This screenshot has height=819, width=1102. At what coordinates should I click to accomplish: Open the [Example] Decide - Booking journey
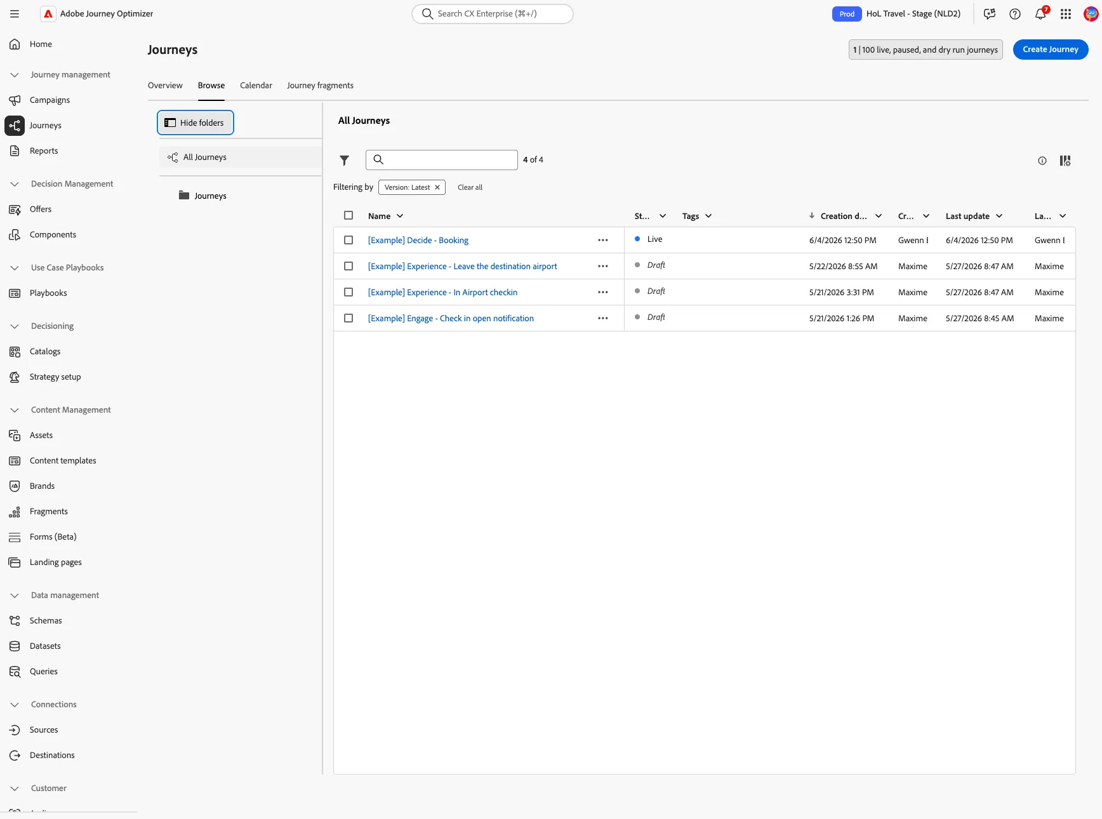coord(418,241)
